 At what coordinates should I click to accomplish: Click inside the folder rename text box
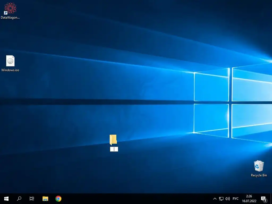coord(114,149)
